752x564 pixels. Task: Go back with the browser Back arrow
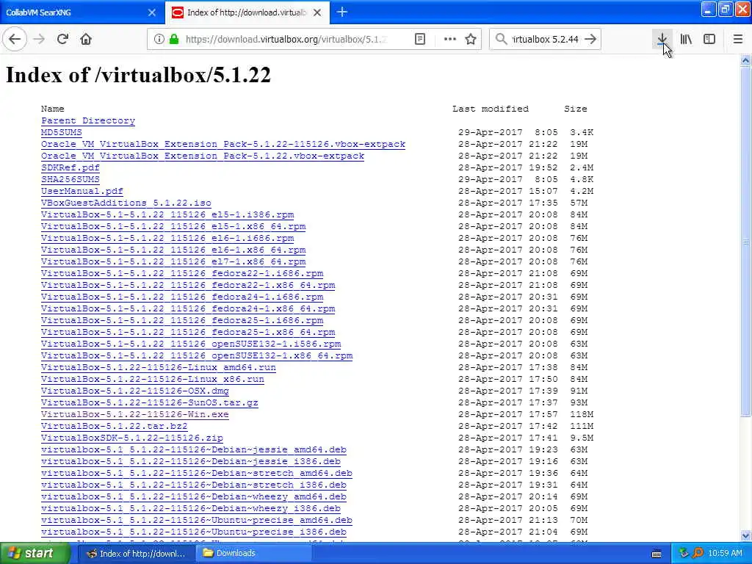click(x=15, y=39)
